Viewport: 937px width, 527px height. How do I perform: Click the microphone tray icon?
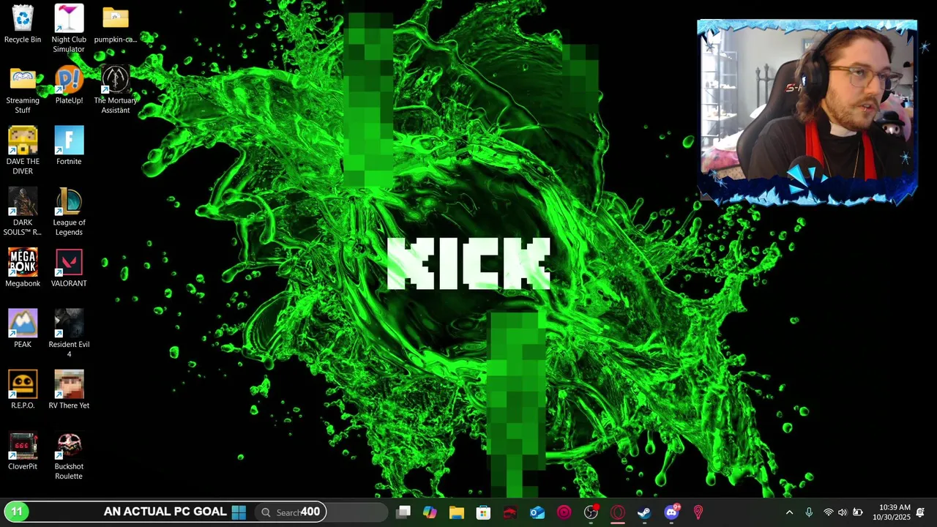coord(809,512)
